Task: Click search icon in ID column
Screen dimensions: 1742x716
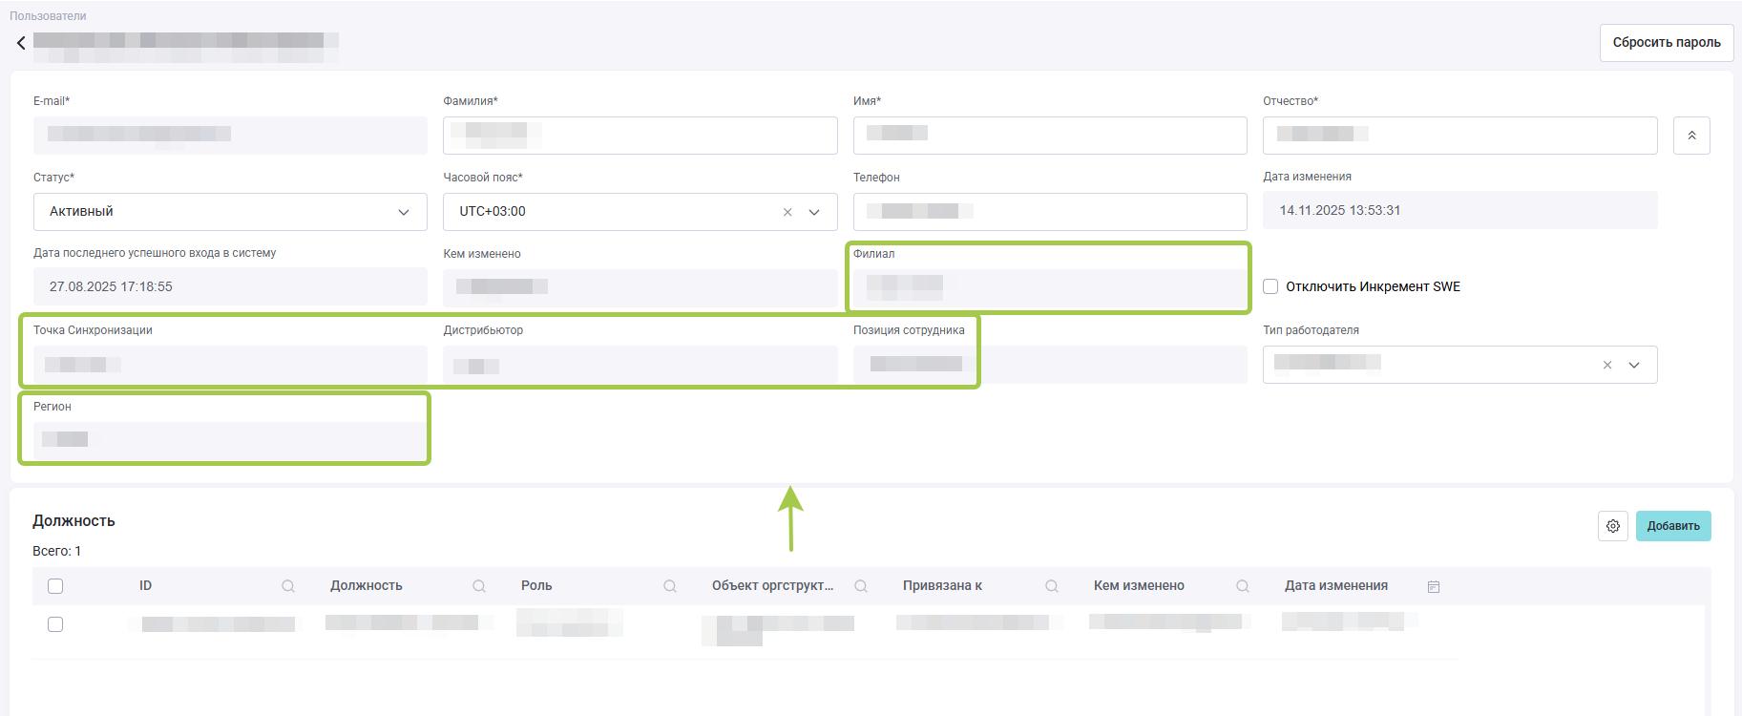Action: coord(287,586)
